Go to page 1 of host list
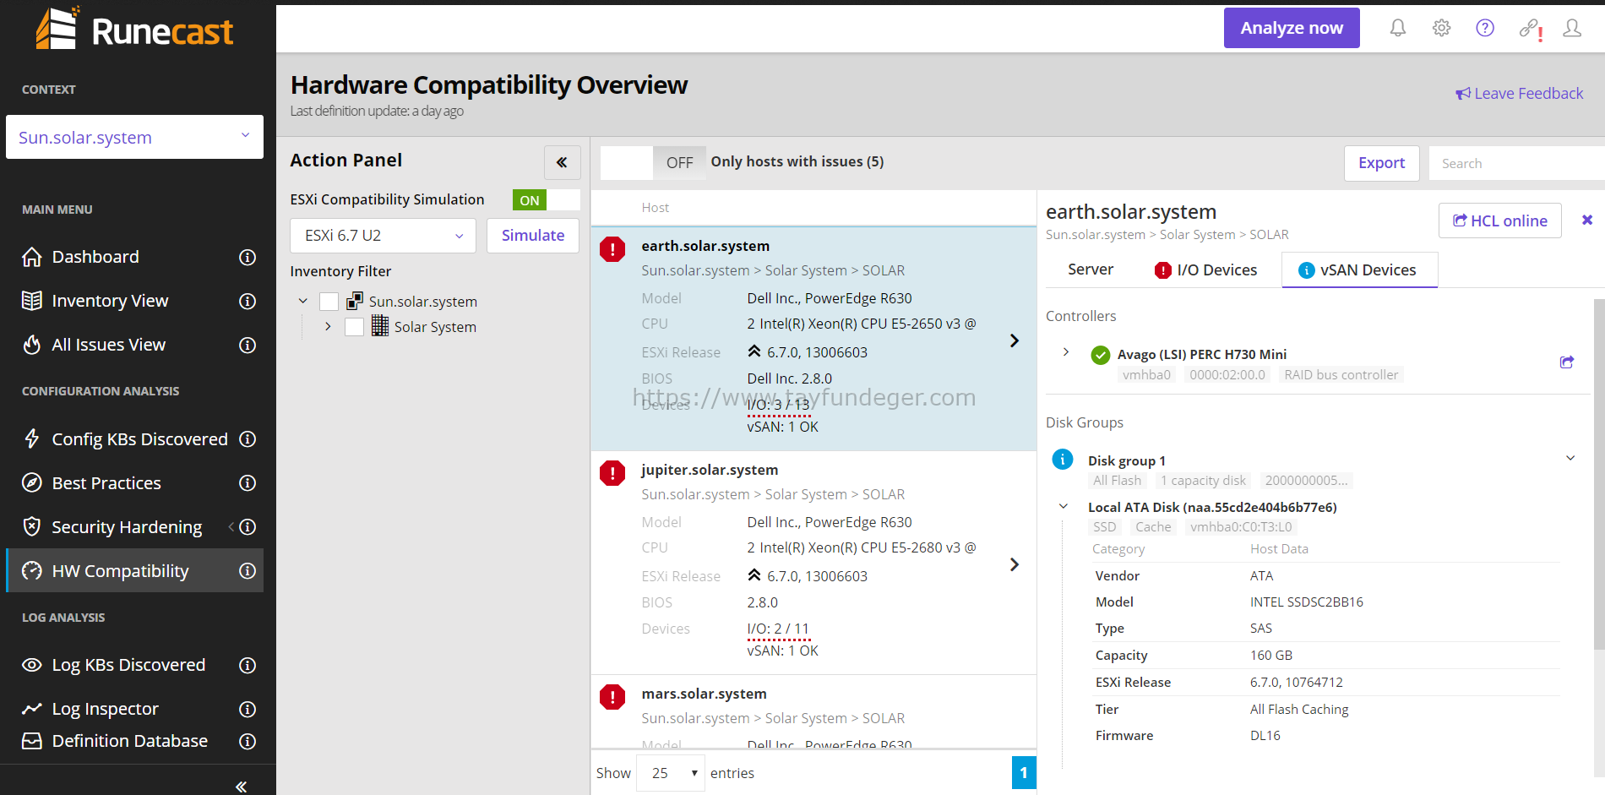 tap(1024, 773)
